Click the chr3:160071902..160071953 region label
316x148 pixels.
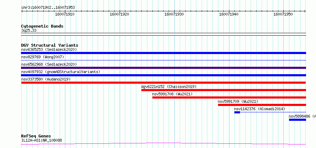tap(48, 8)
